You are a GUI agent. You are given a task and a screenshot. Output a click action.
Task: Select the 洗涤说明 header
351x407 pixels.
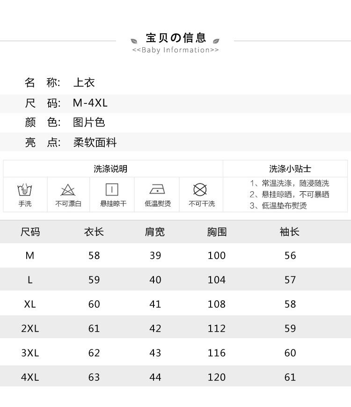(110, 169)
